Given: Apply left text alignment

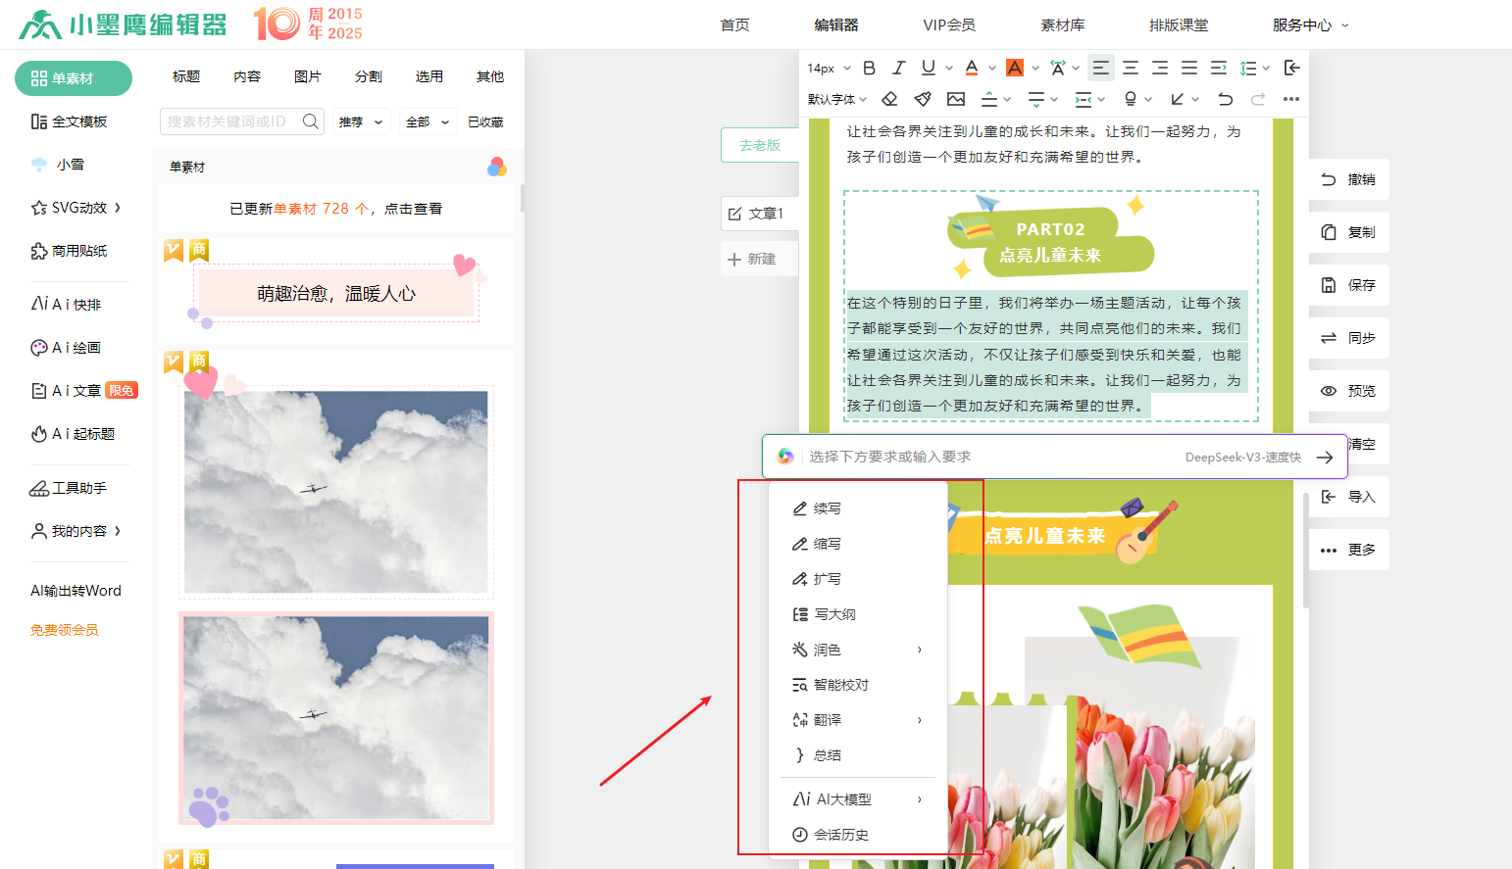Looking at the screenshot, I should [x=1101, y=68].
